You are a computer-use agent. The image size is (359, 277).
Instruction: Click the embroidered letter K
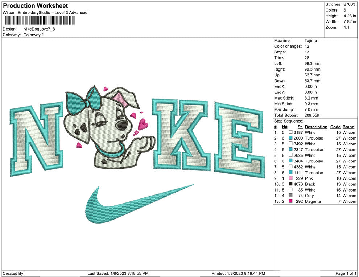181,134
